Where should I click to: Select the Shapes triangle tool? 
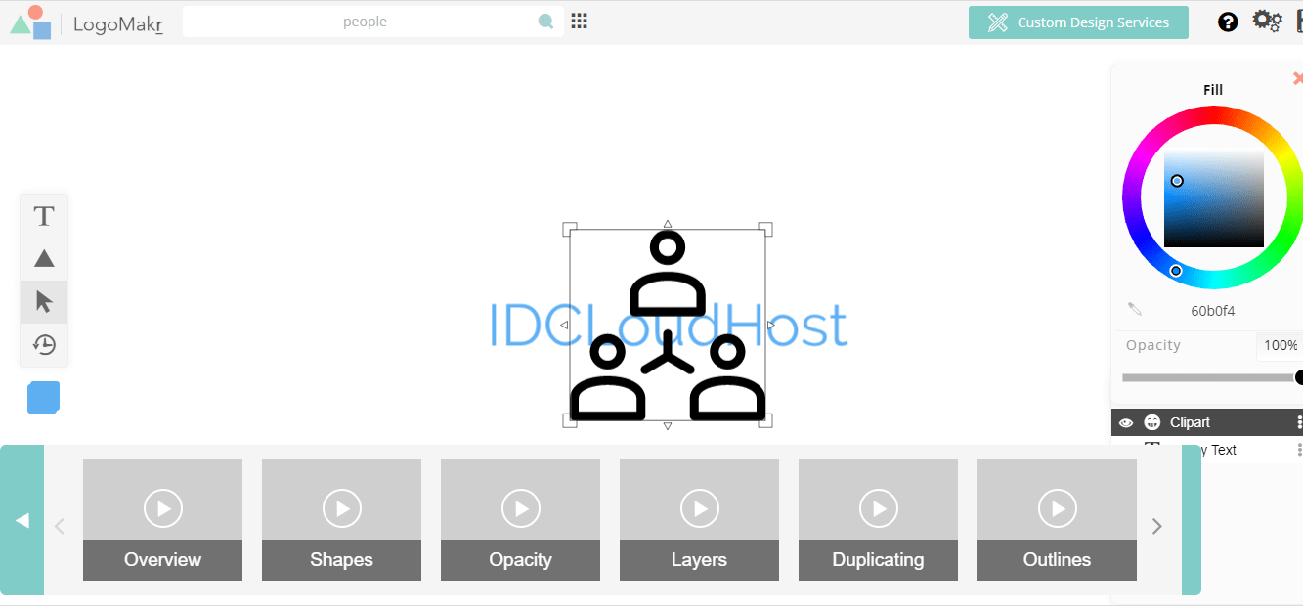pyautogui.click(x=44, y=259)
